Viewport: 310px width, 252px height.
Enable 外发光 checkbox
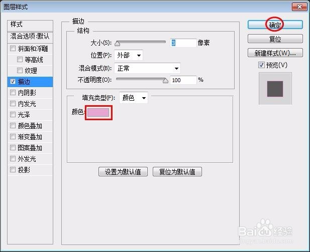pyautogui.click(x=13, y=159)
